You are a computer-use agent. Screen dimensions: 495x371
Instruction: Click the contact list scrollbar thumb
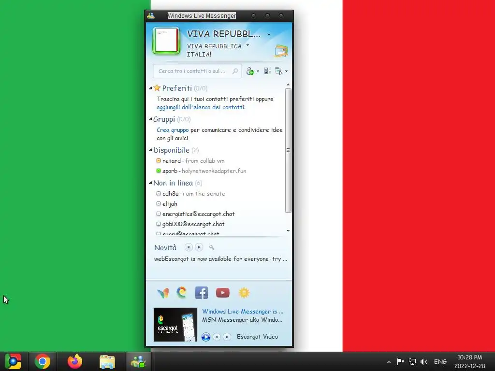click(288, 151)
